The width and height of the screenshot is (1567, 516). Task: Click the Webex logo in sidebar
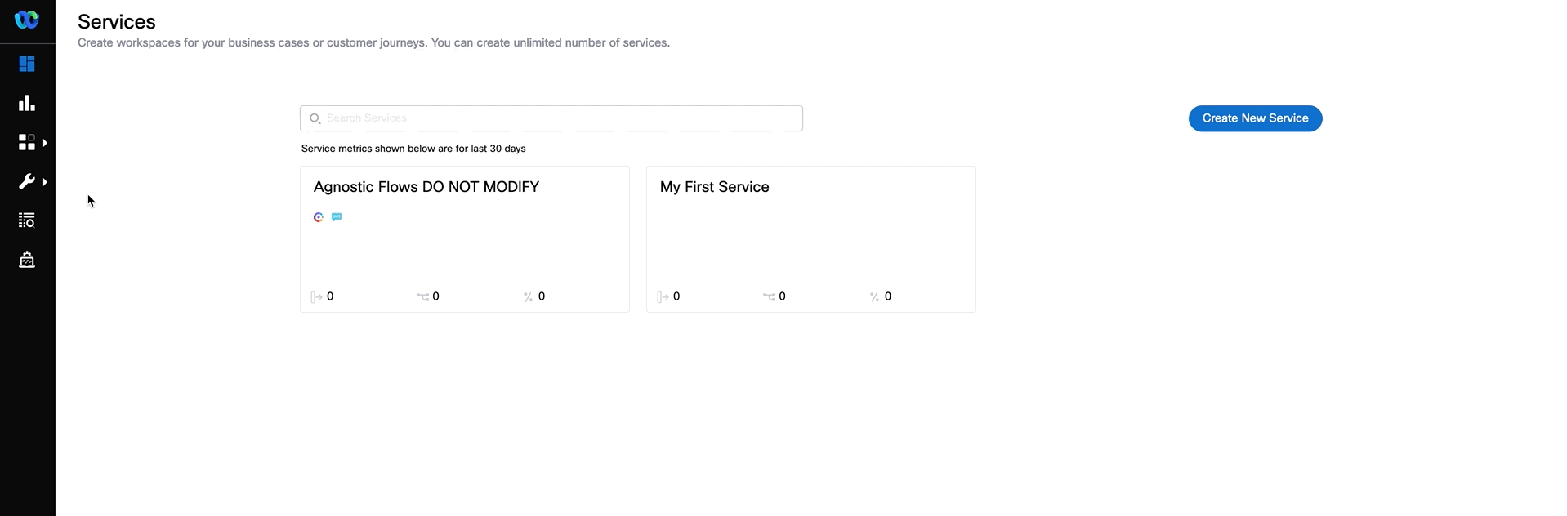click(x=27, y=19)
